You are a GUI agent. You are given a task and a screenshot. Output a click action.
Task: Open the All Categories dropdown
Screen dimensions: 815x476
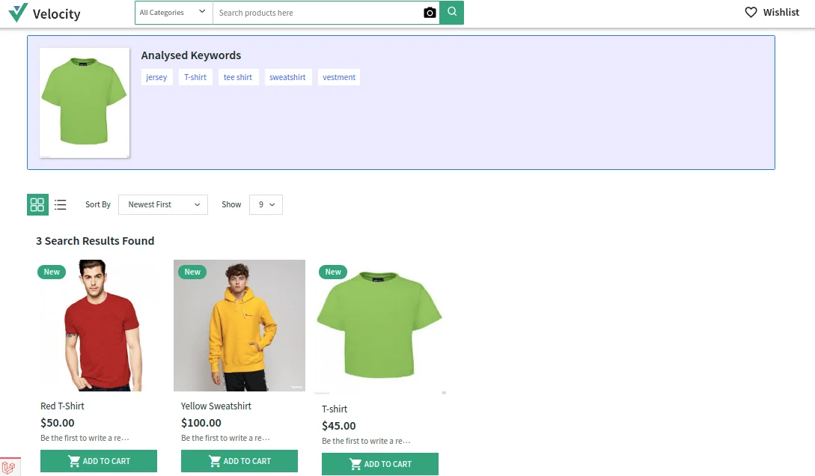pyautogui.click(x=174, y=13)
